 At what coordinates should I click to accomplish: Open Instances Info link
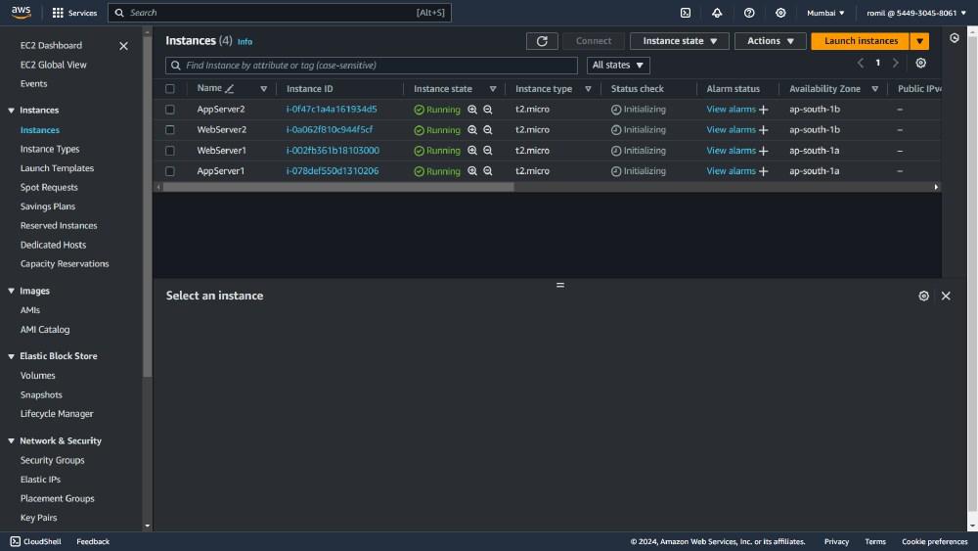(x=244, y=42)
